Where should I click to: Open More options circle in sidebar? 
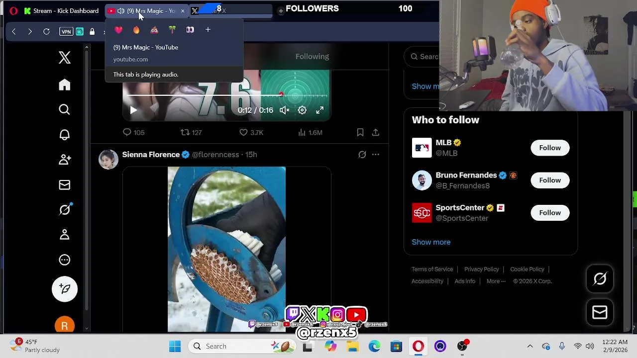click(x=64, y=260)
